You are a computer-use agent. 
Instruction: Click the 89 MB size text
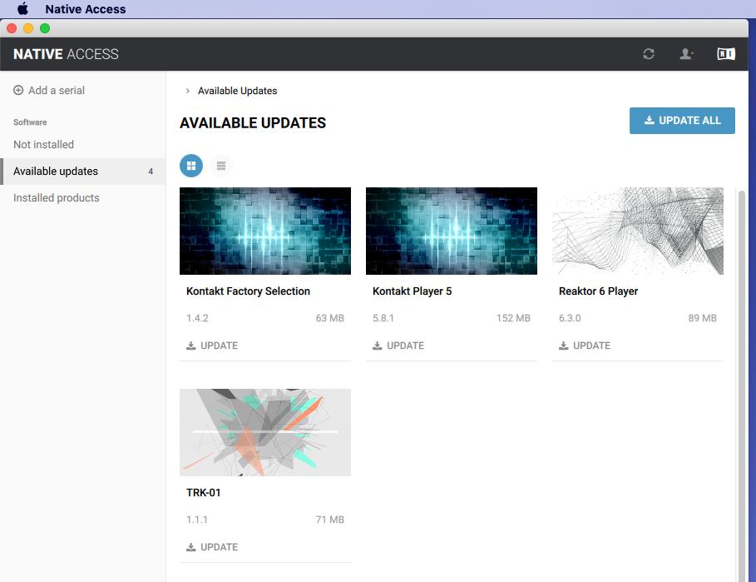[x=702, y=318]
